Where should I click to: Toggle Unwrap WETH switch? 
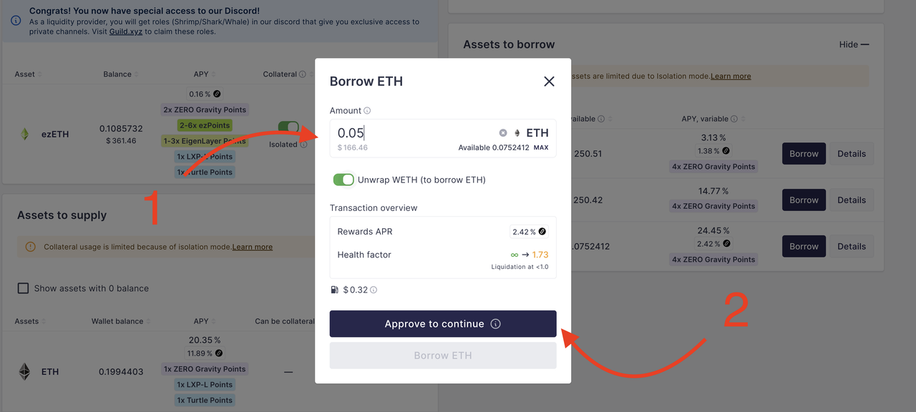pos(343,180)
